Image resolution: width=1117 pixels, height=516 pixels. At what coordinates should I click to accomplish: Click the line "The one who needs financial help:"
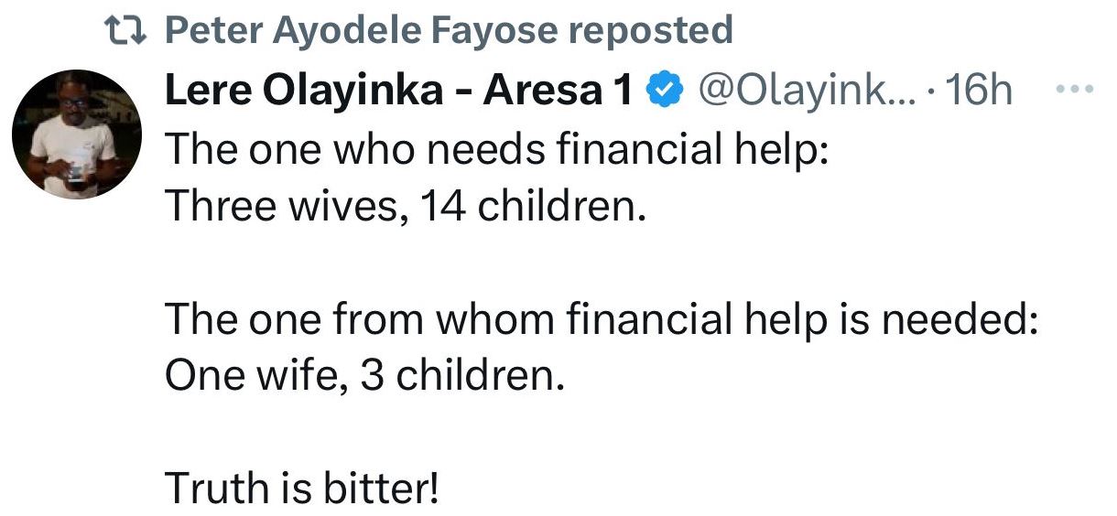point(497,149)
